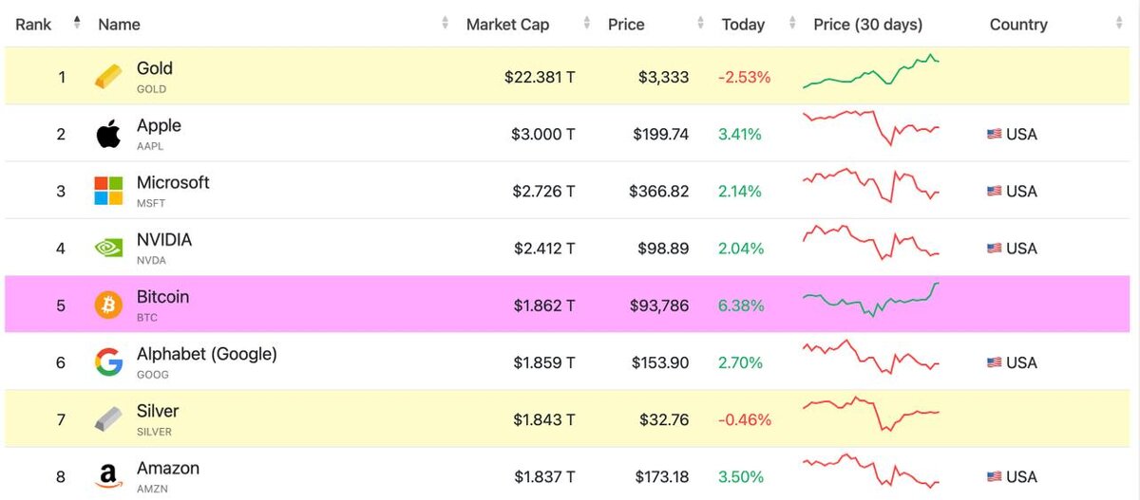This screenshot has height=500, width=1140.
Task: Click the USA flag in Apple row
Action: pos(994,135)
